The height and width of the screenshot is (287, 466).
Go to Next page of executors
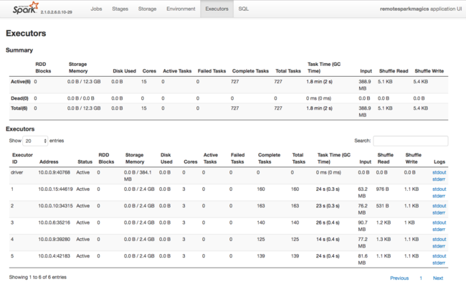click(437, 278)
